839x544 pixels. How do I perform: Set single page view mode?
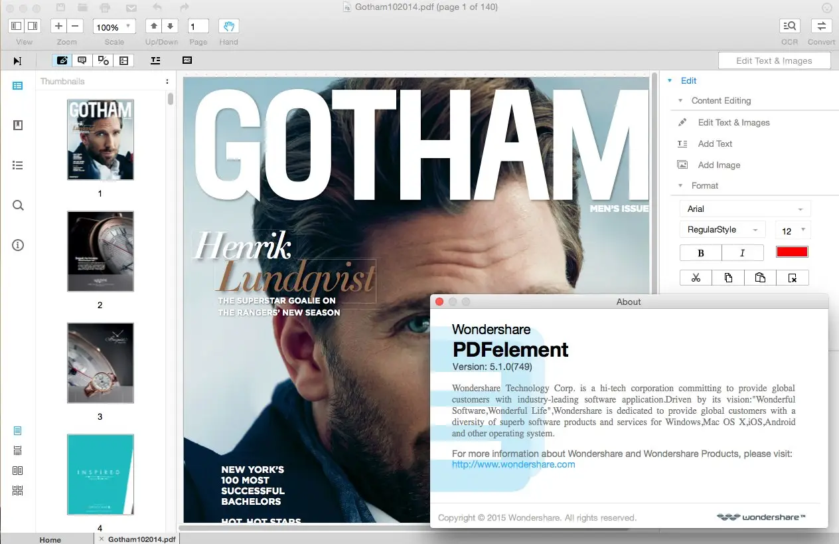[18, 431]
